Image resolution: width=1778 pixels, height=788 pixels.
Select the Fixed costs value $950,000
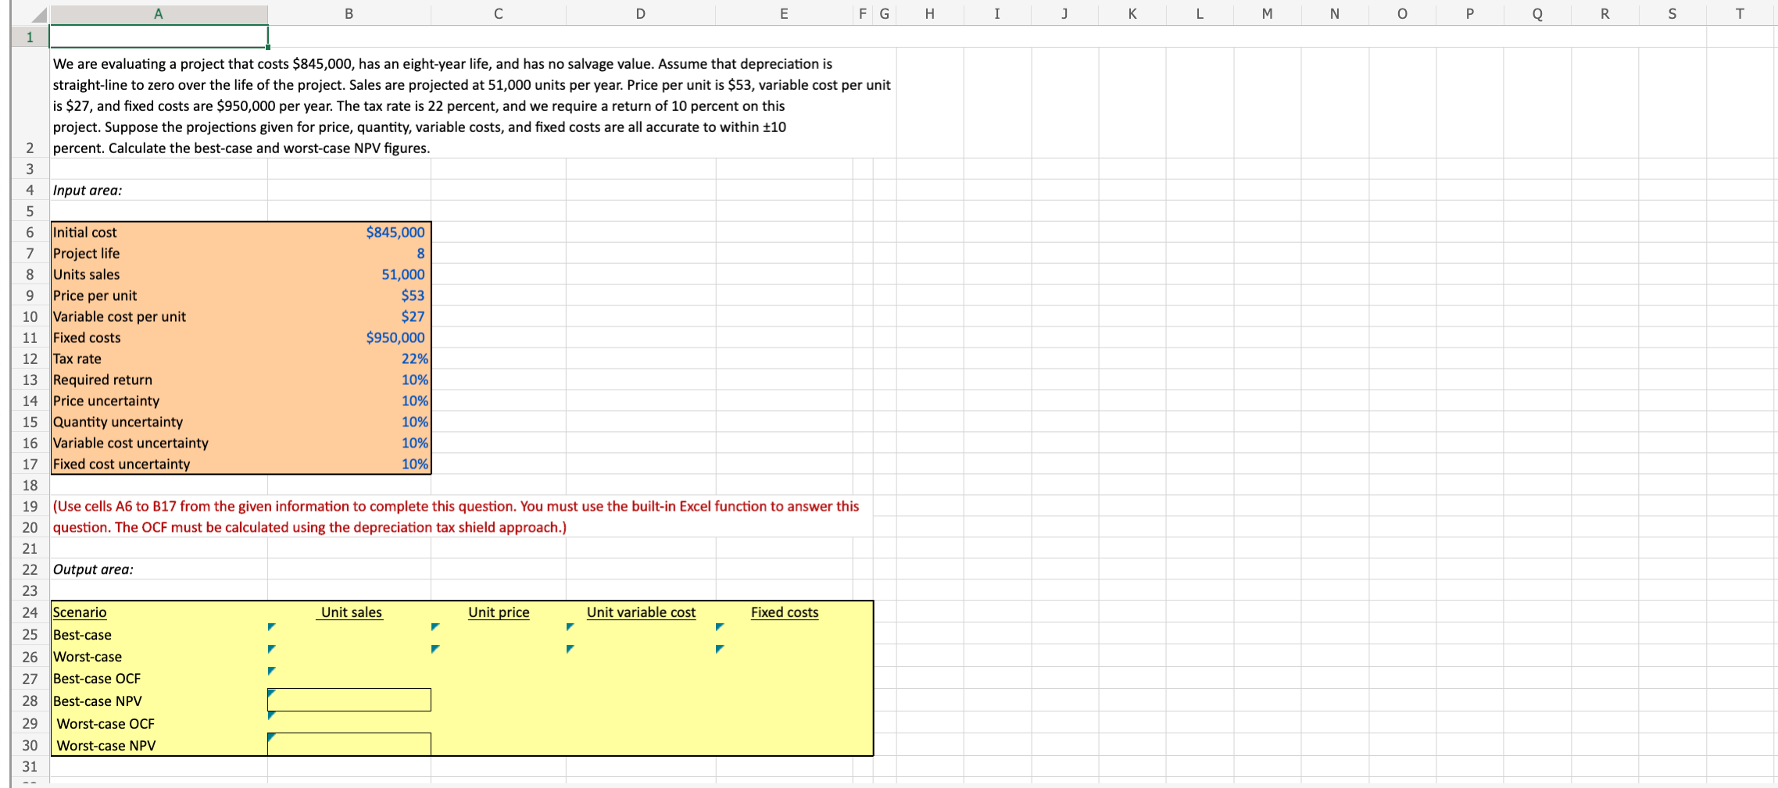349,337
